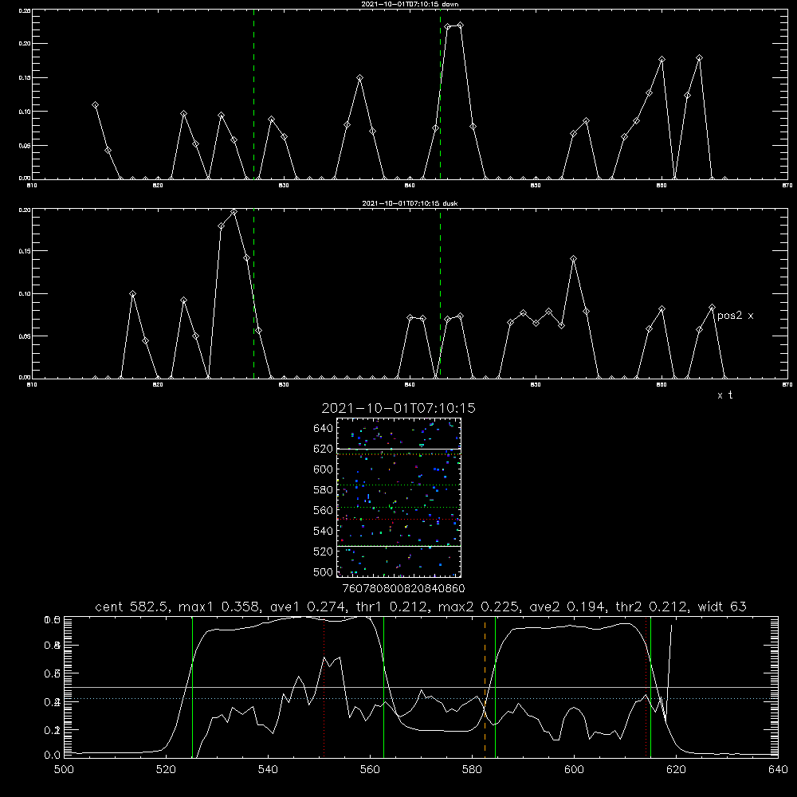Click the left green dashed line in dusk plot
The width and height of the screenshot is (797, 797).
253,293
